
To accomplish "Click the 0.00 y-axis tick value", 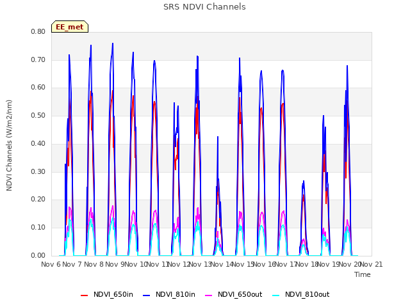I will [x=38, y=255].
